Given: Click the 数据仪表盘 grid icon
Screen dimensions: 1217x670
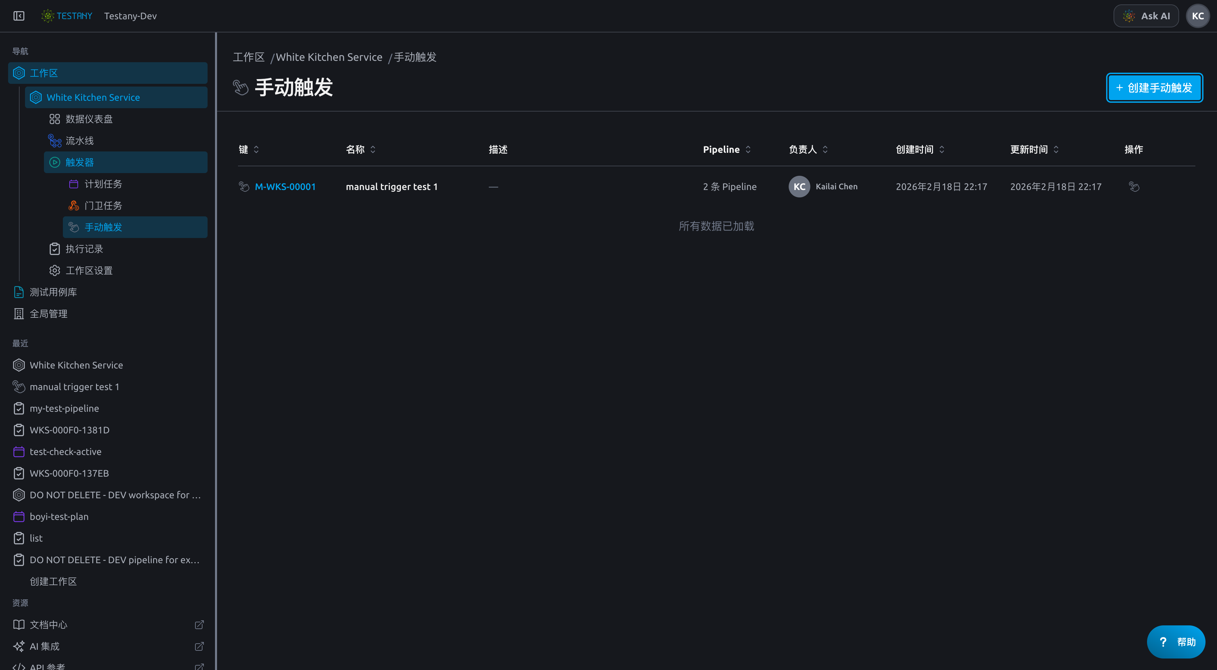Looking at the screenshot, I should [x=55, y=119].
